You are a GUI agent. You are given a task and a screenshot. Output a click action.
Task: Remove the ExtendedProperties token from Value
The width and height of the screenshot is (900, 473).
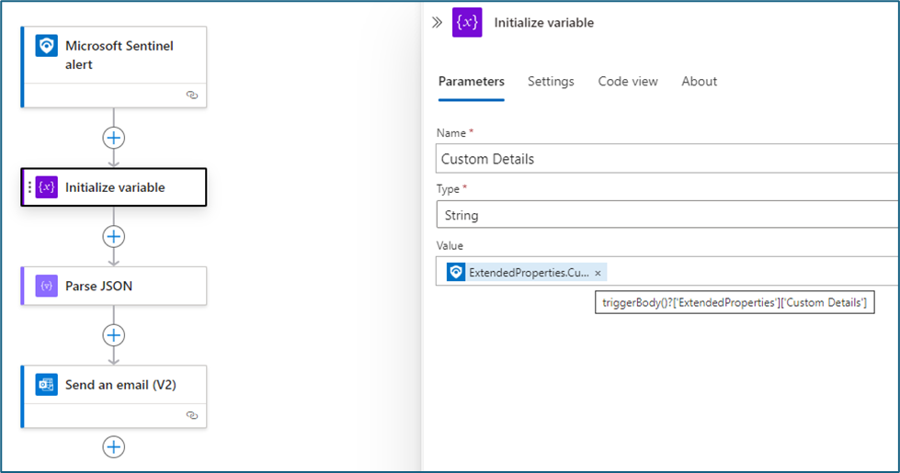(598, 273)
